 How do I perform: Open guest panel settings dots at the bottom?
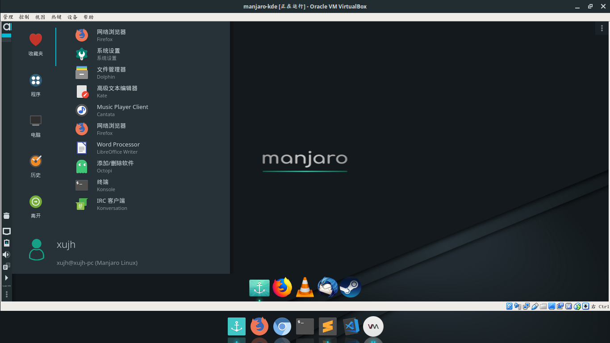coord(6,294)
